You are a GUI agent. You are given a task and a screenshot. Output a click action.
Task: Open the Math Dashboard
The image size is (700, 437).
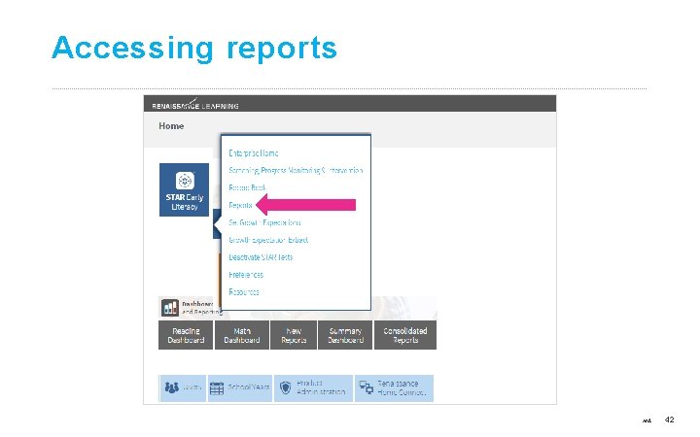tap(242, 335)
